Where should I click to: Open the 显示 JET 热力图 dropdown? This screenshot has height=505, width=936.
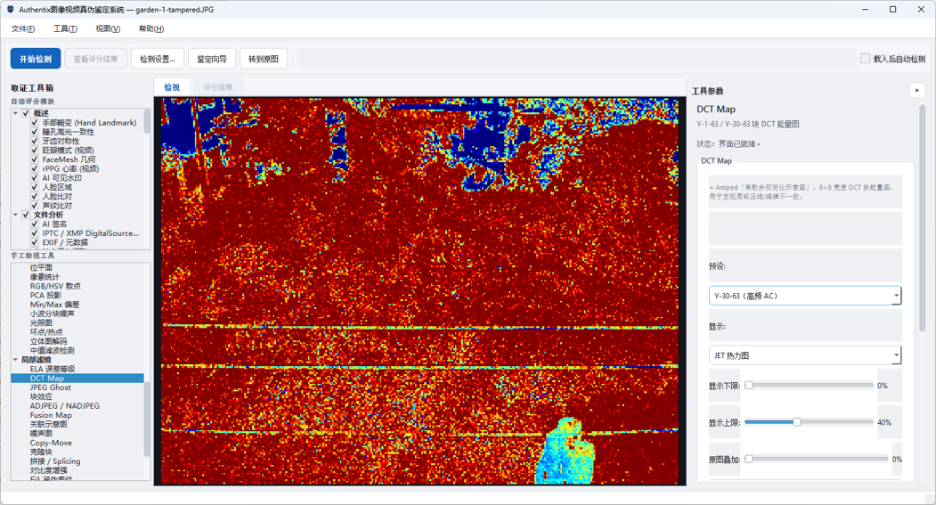point(805,355)
